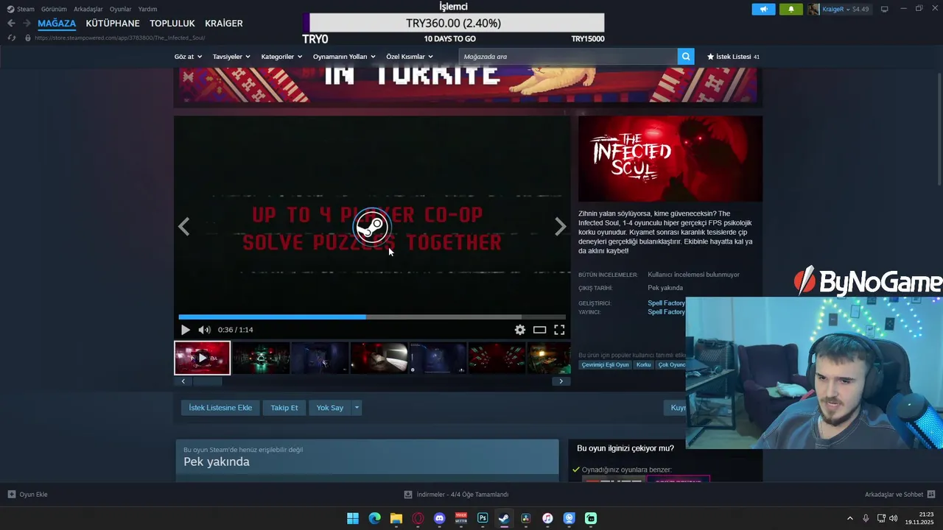
Task: Open File Explorer from the taskbar
Action: 396,518
